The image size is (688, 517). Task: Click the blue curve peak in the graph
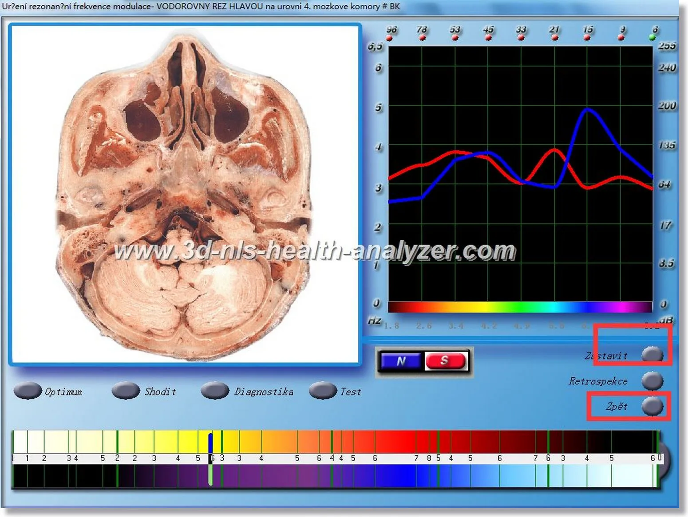[x=587, y=109]
